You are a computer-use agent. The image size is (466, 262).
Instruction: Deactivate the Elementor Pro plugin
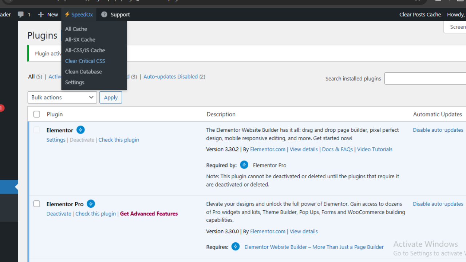[x=59, y=214]
